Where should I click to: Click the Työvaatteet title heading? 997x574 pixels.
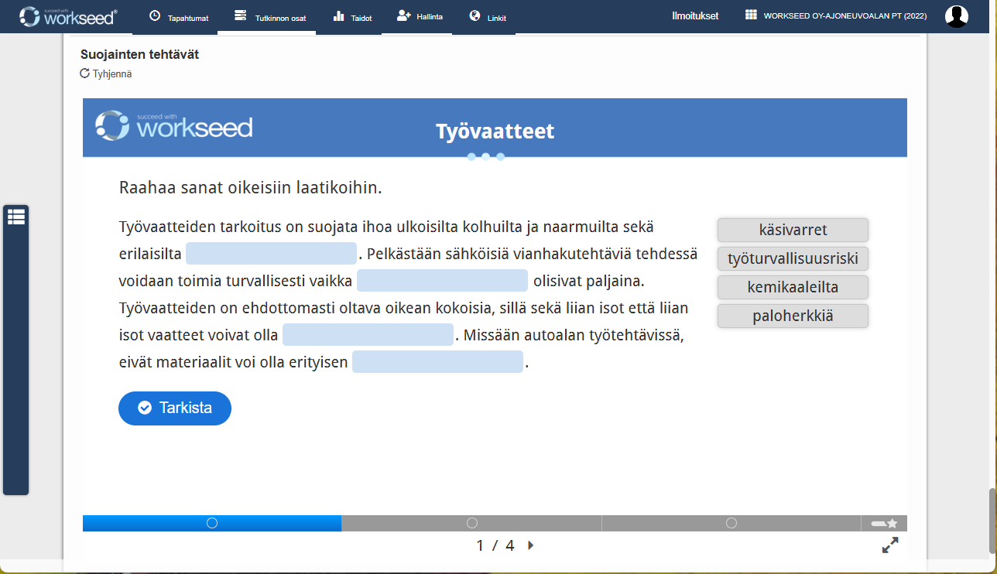click(x=495, y=131)
